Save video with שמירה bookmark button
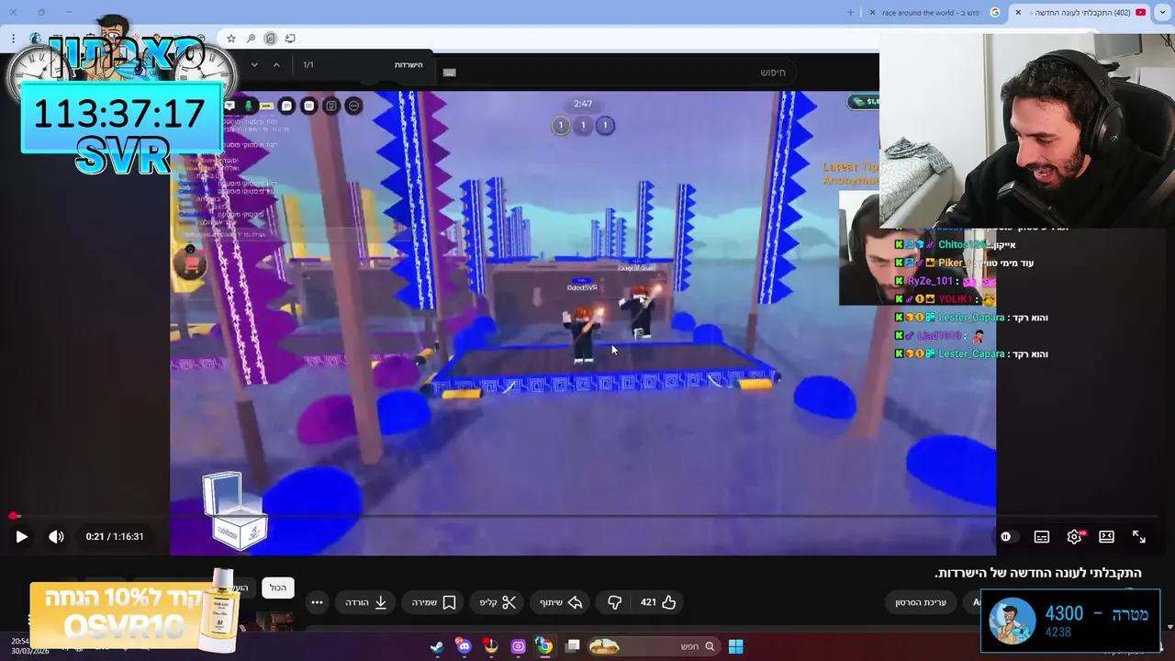Image resolution: width=1175 pixels, height=661 pixels. pyautogui.click(x=433, y=602)
